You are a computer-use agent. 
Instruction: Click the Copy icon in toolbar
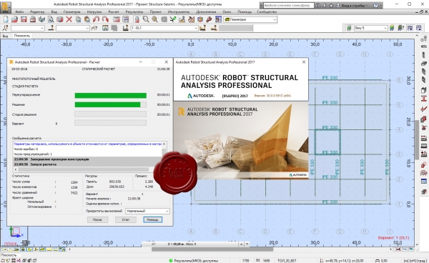point(78,19)
